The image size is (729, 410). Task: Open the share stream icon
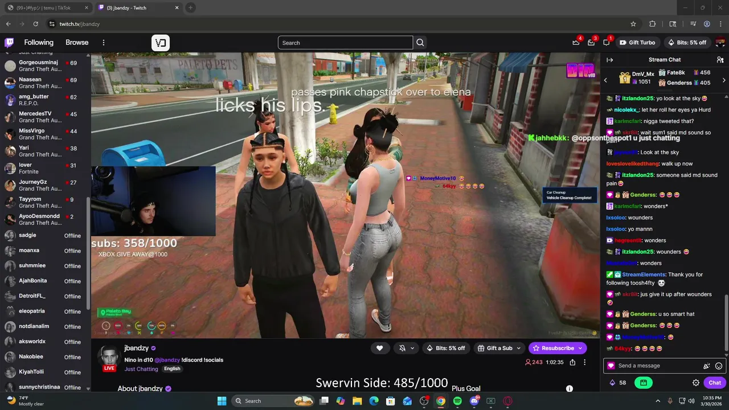point(572,362)
